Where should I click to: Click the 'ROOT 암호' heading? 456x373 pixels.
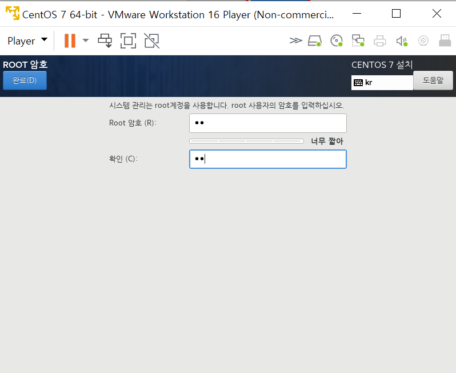[25, 64]
